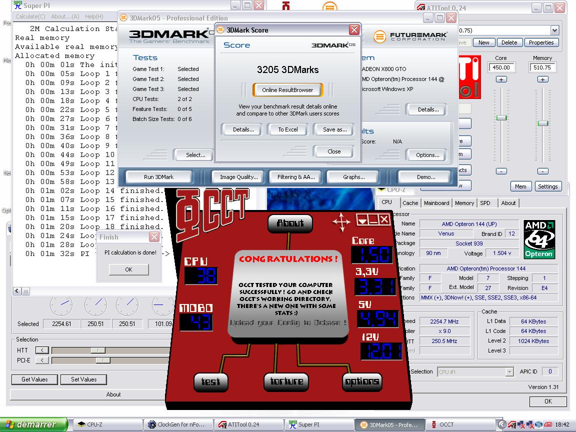576x432 pixels.
Task: Click the AMD64 Opteron logo in CPU-Z
Action: 539,240
